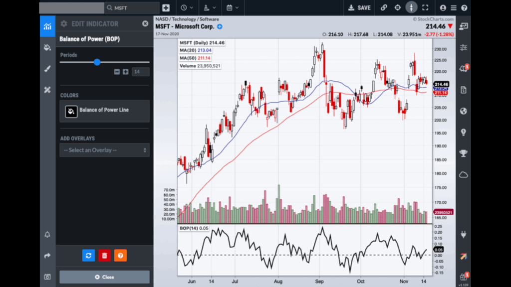Click the Periods slider handle
511x287 pixels.
coord(97,62)
